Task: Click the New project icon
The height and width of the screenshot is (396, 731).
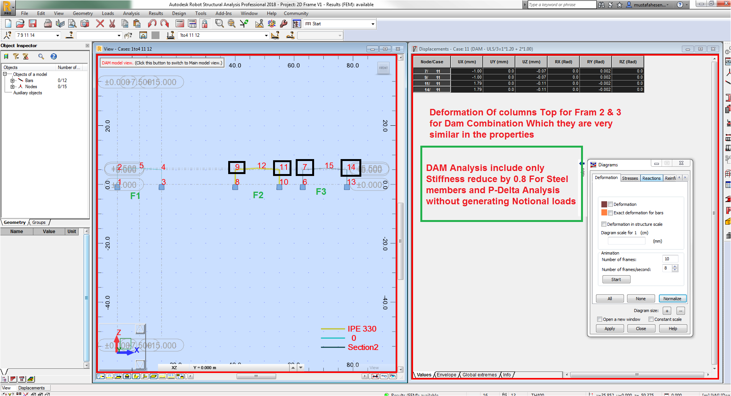Action: [8, 24]
